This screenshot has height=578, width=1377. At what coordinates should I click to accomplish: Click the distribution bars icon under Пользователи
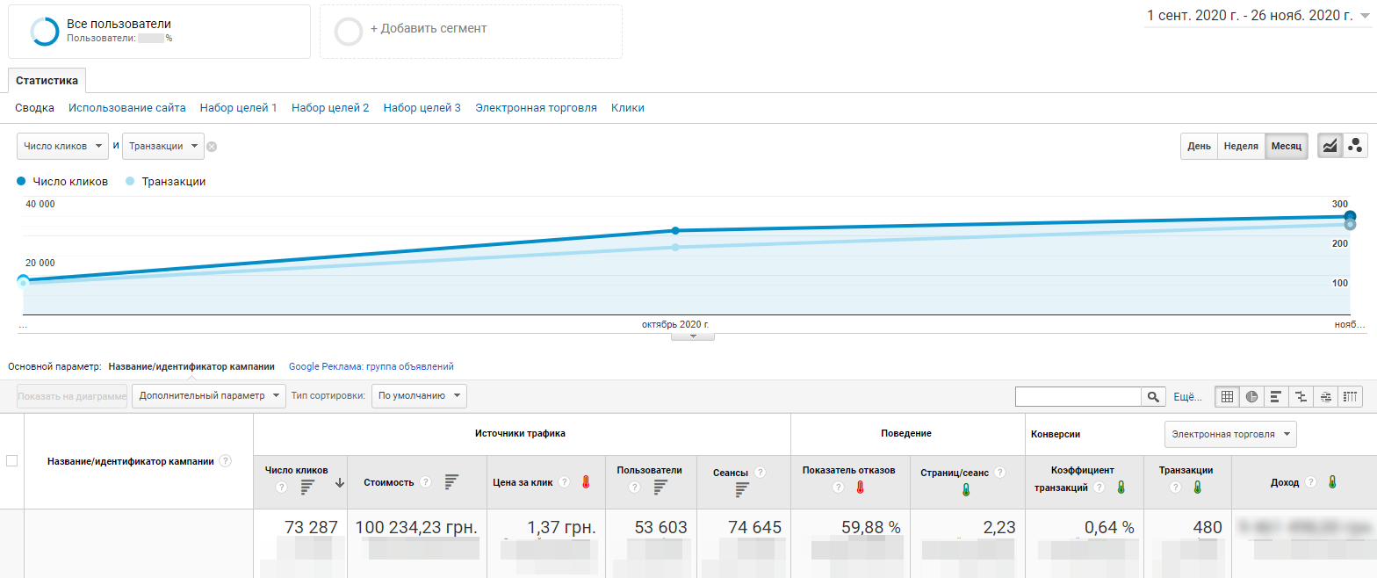(x=660, y=487)
